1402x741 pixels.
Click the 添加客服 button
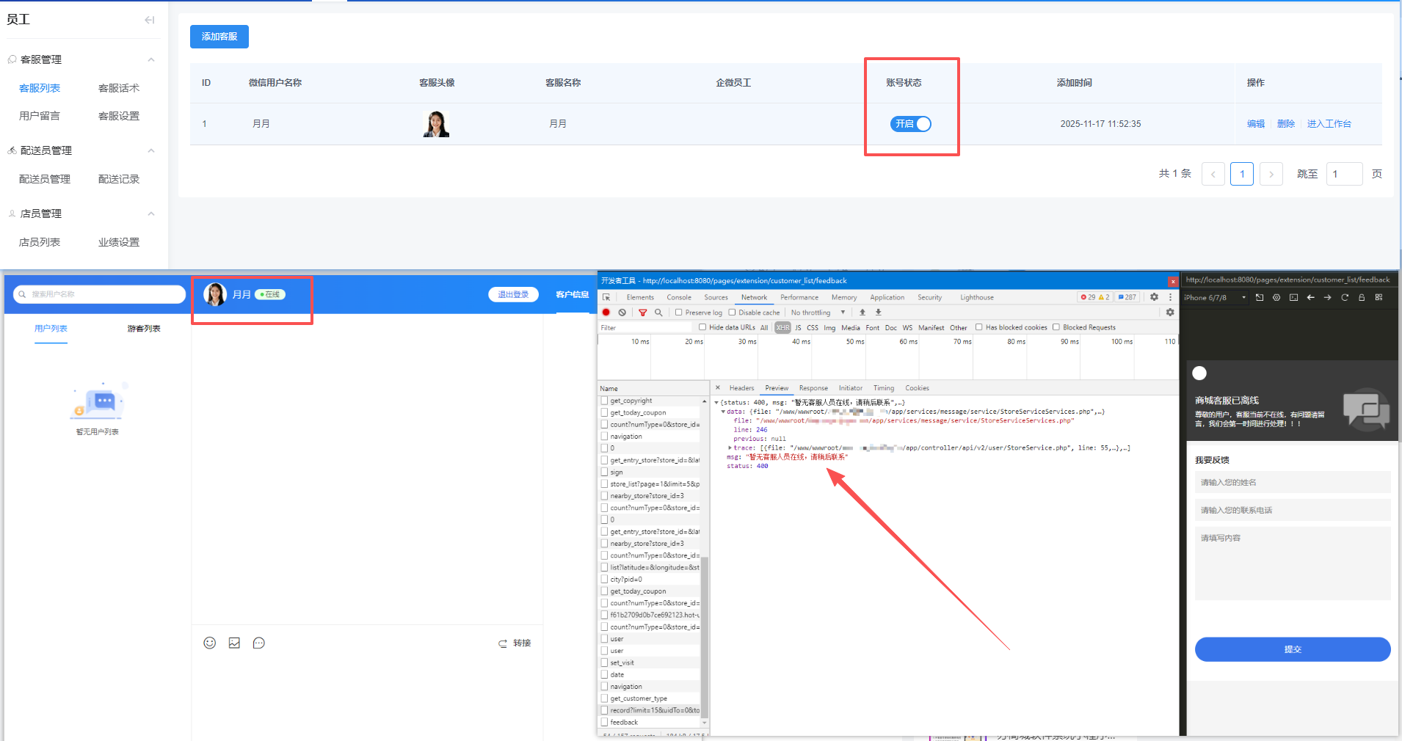[x=219, y=37]
